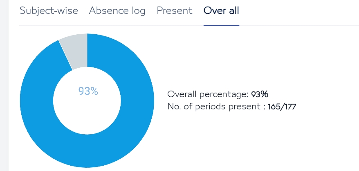
Task: Switch to the Absence log tab
Action: coord(117,11)
